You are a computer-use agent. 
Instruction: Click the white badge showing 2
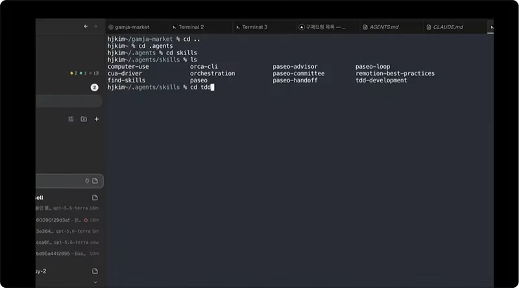[94, 88]
